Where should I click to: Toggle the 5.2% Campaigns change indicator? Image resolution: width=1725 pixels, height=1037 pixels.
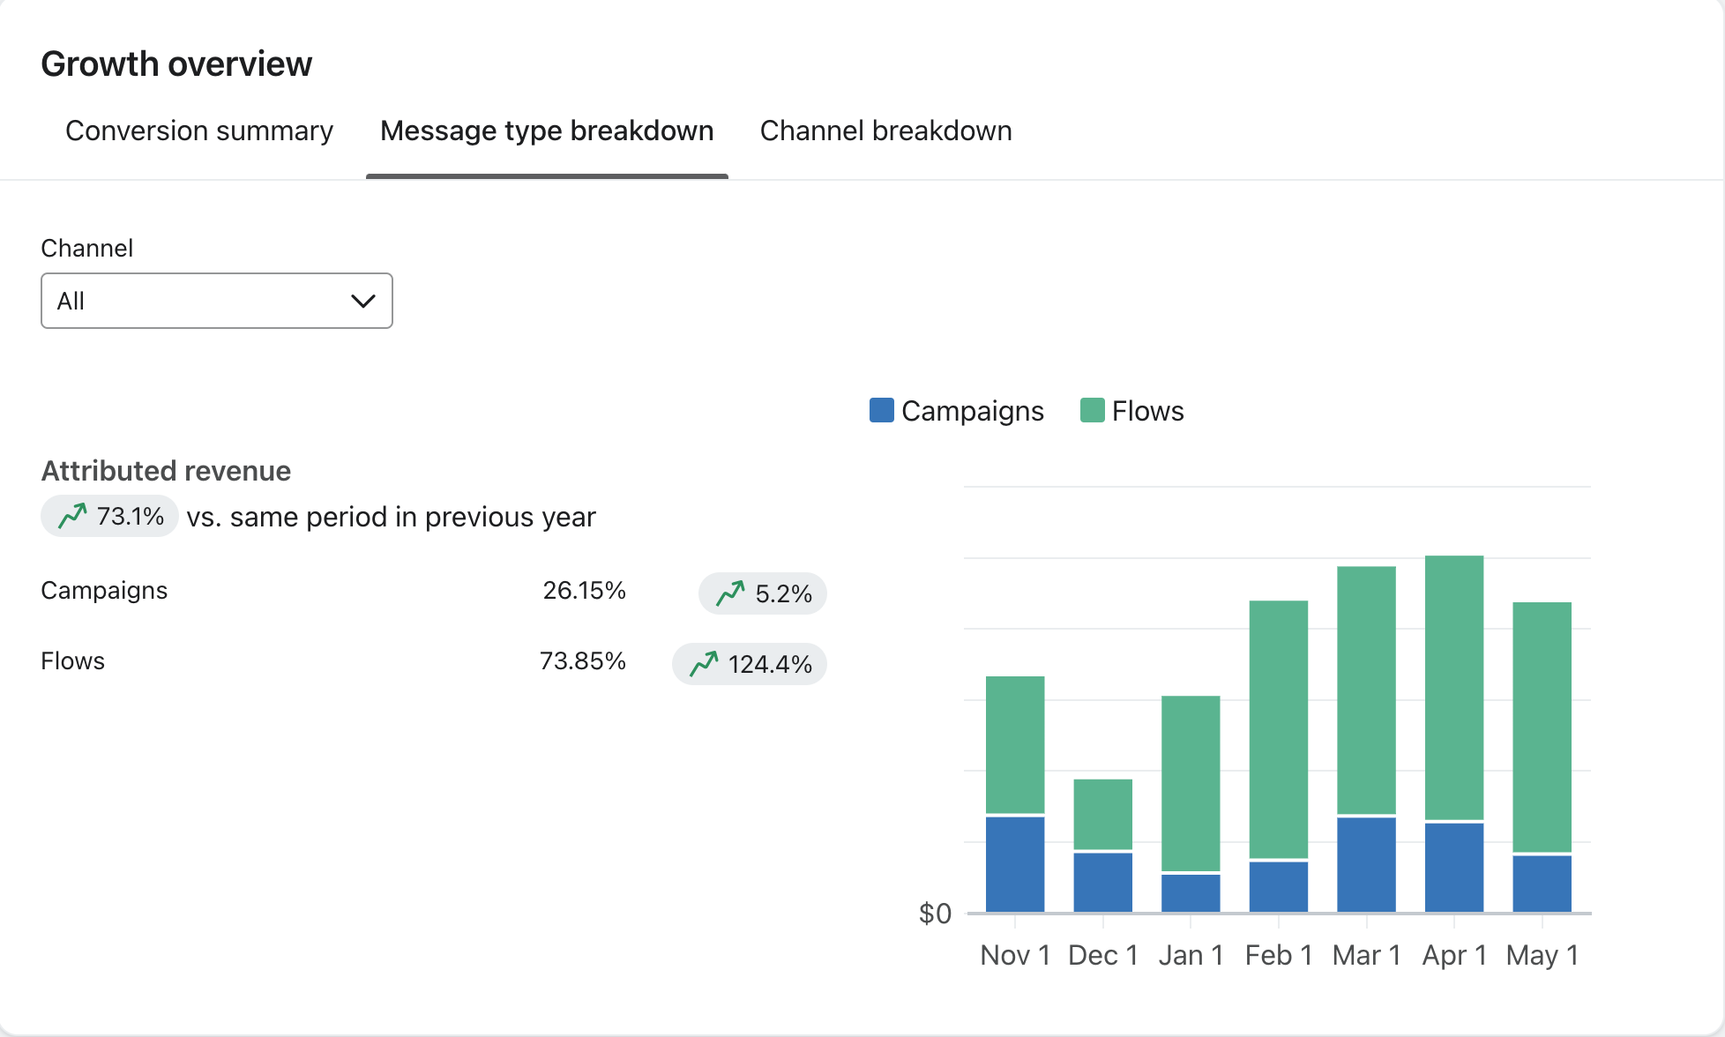[763, 593]
